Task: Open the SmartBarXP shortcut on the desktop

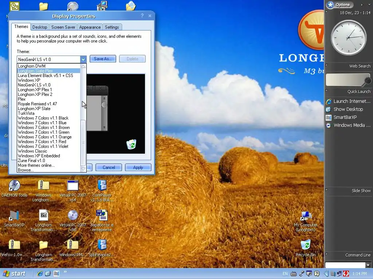Action: coord(14,215)
